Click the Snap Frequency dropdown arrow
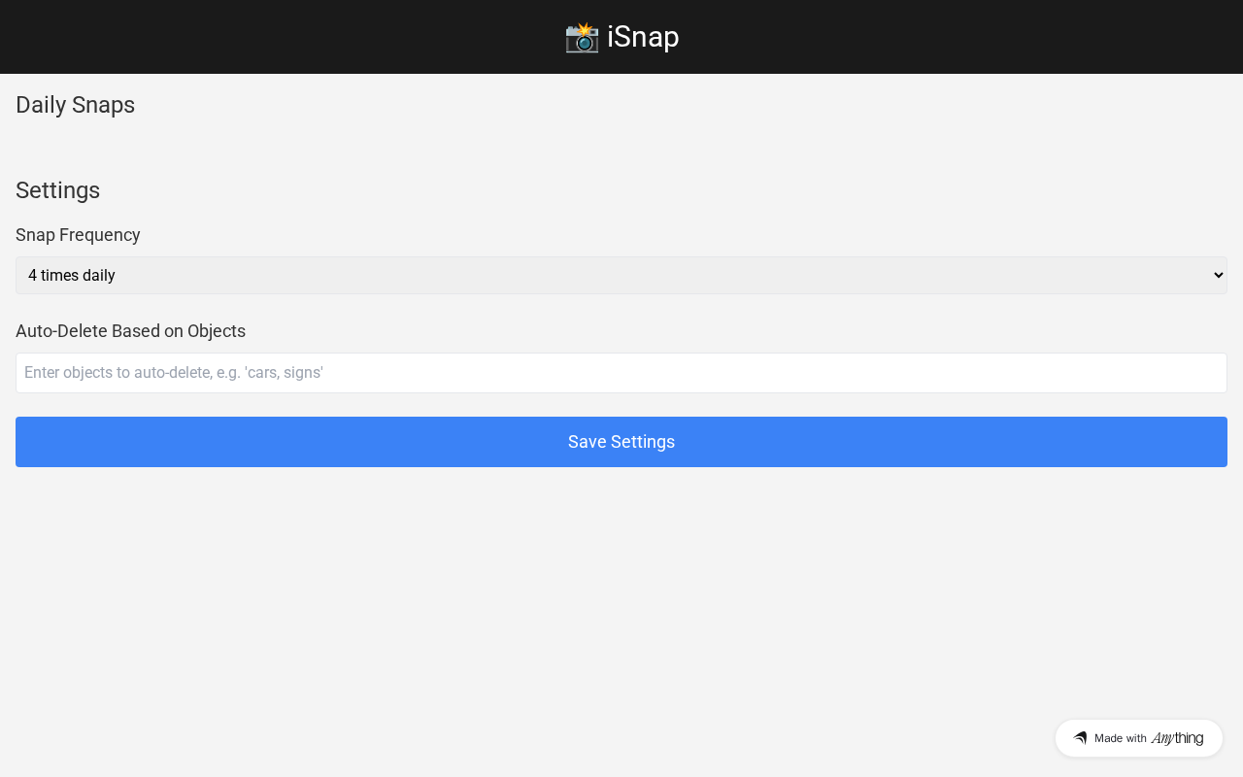Viewport: 1243px width, 777px height. [1219, 275]
